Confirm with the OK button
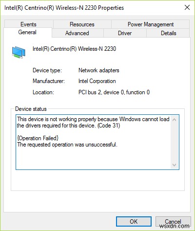Viewport: 195px width, 231px height. click(x=134, y=221)
